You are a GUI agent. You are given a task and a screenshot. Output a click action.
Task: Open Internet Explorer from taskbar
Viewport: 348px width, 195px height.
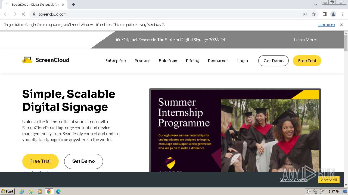(x=22, y=191)
